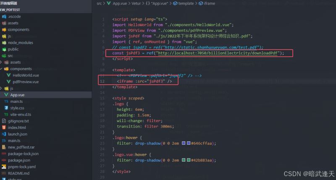336x180 pixels.
Task: Click second green swatch before #42b883aa
Action: [189, 160]
